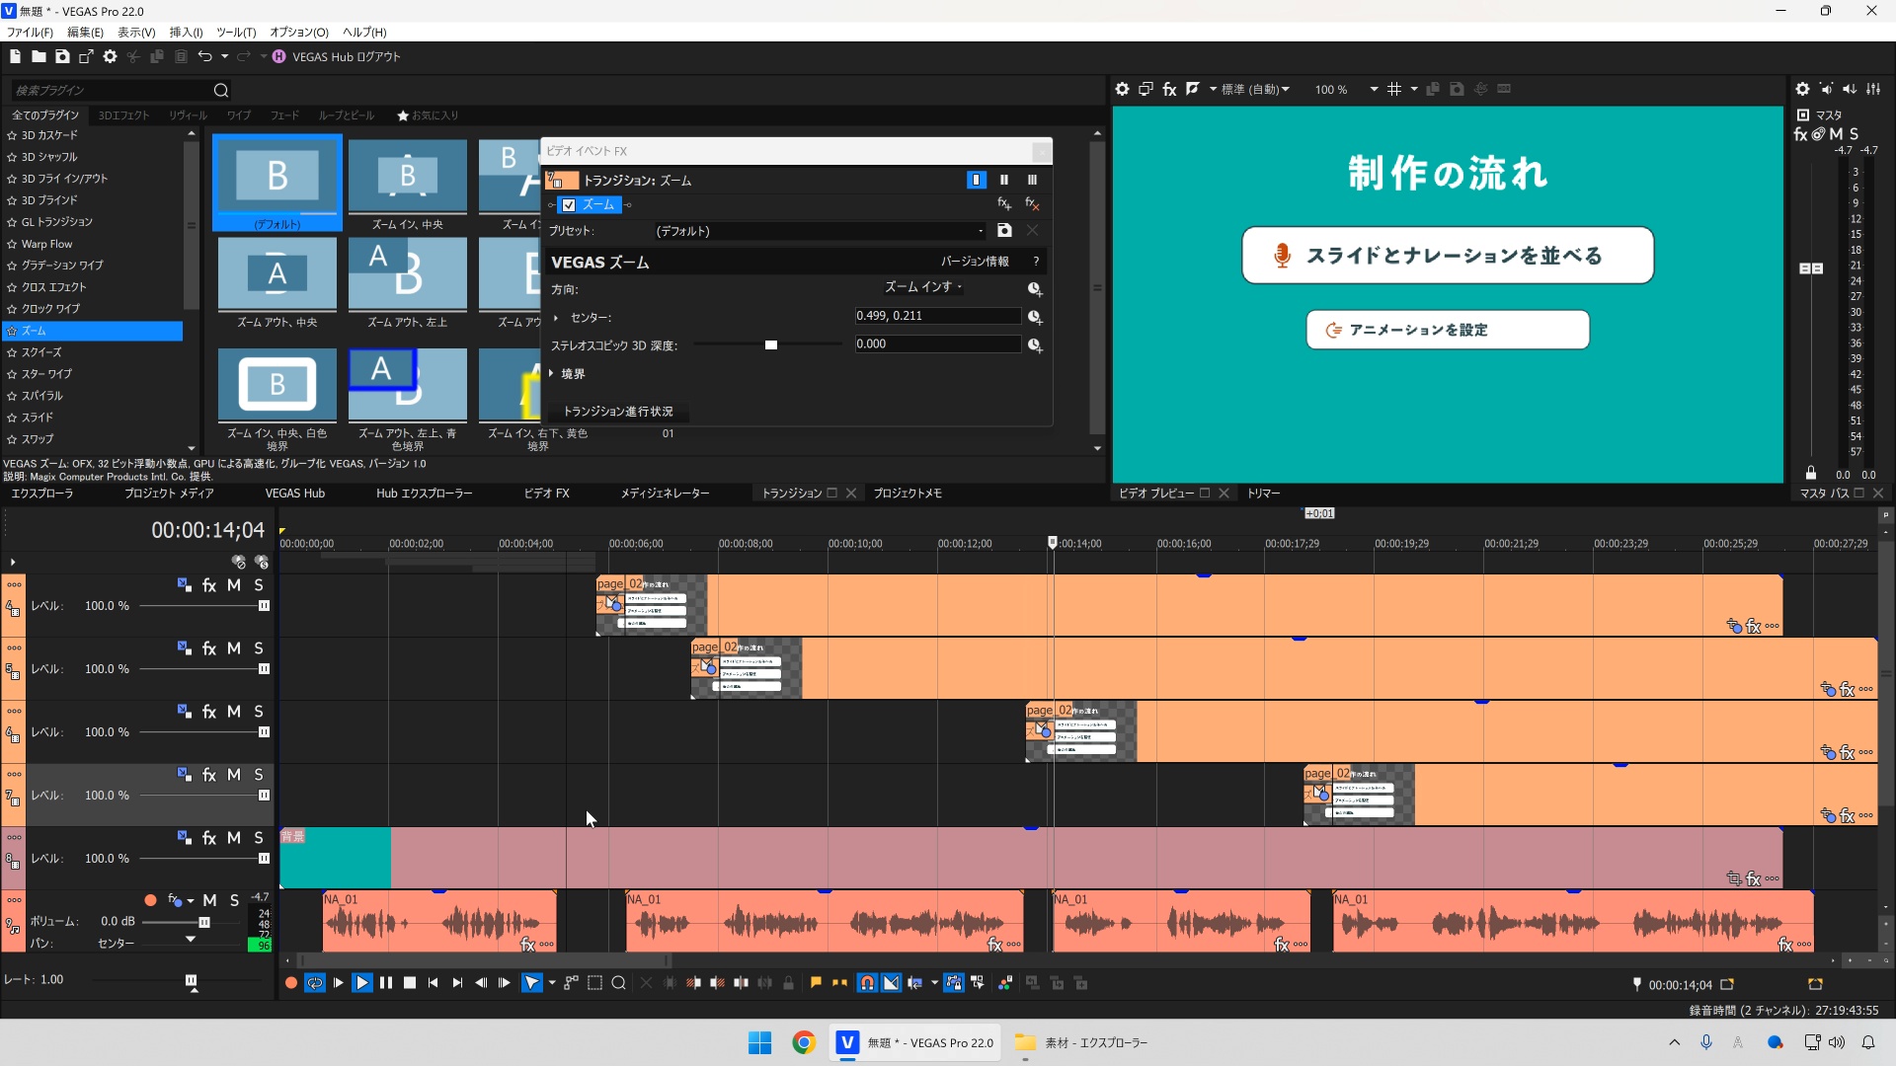Toggle snapping magnet icon
This screenshot has height=1066, width=1896.
867,983
